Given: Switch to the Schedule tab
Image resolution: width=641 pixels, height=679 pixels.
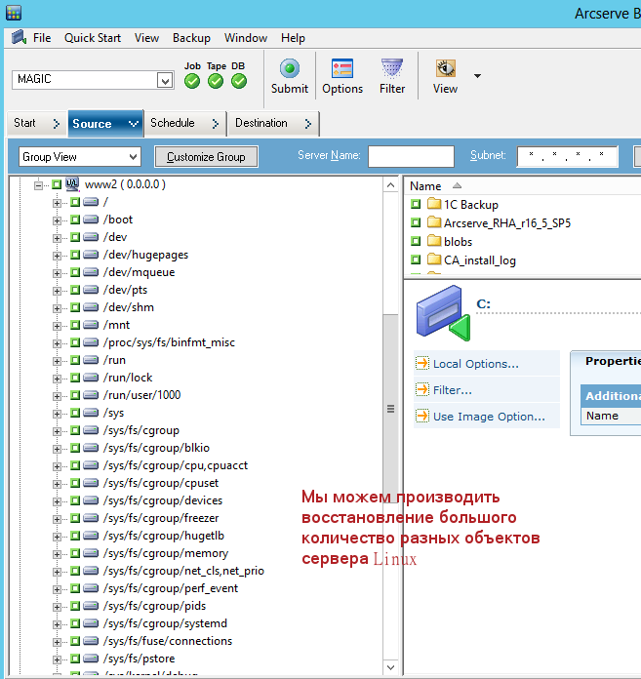Looking at the screenshot, I should (x=185, y=124).
